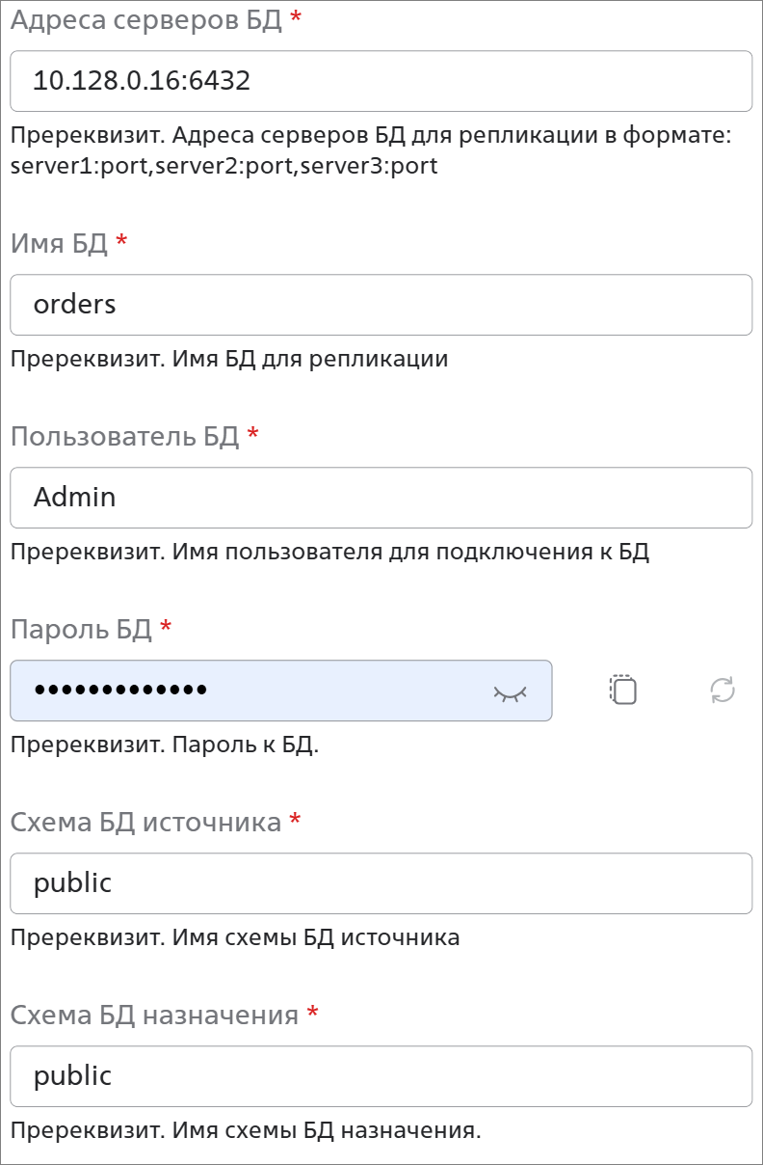763x1165 pixels.
Task: Regenerate password with the refresh icon
Action: 723,690
